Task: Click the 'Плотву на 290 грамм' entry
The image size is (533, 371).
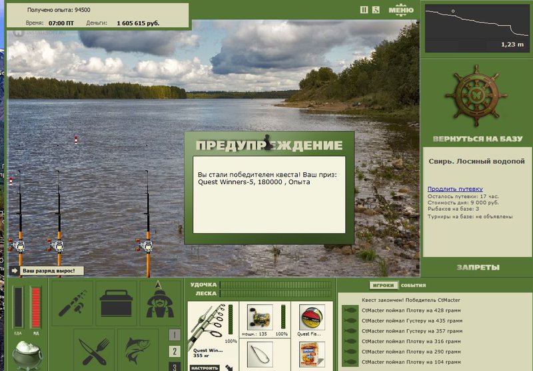Action: coord(411,352)
